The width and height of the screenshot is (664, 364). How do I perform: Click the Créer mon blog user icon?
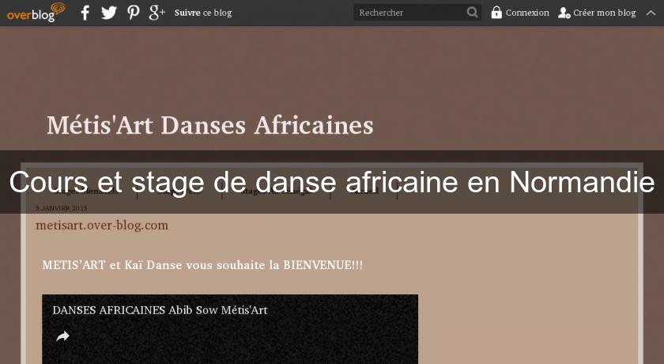pyautogui.click(x=564, y=13)
